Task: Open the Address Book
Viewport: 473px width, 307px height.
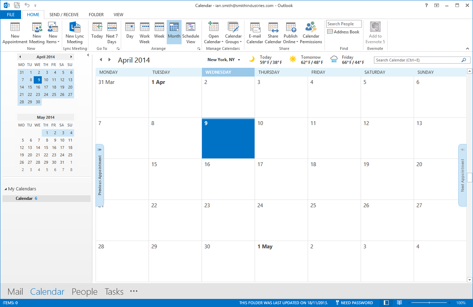Action: click(x=343, y=32)
